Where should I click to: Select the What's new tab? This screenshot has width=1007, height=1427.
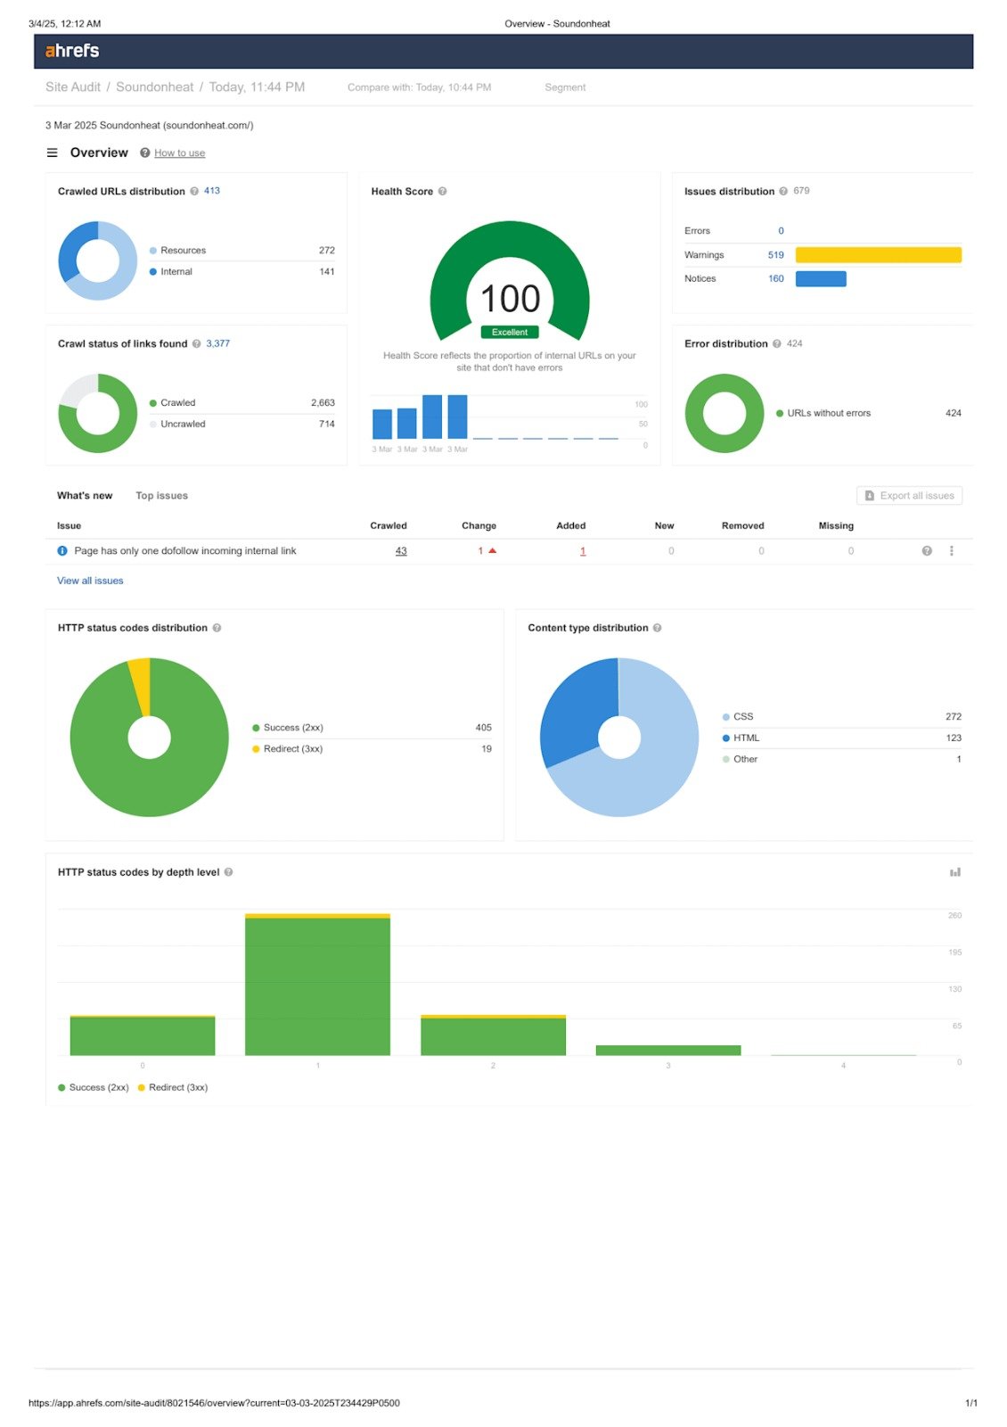pos(85,496)
